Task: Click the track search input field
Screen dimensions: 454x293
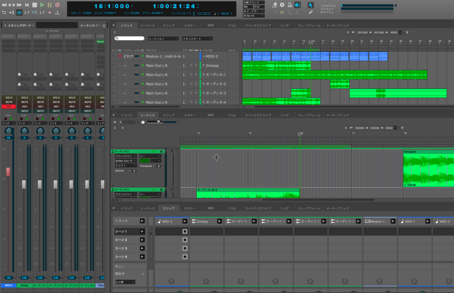Action: pos(129,38)
